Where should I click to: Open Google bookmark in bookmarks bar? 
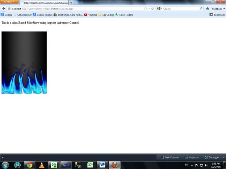[7, 15]
